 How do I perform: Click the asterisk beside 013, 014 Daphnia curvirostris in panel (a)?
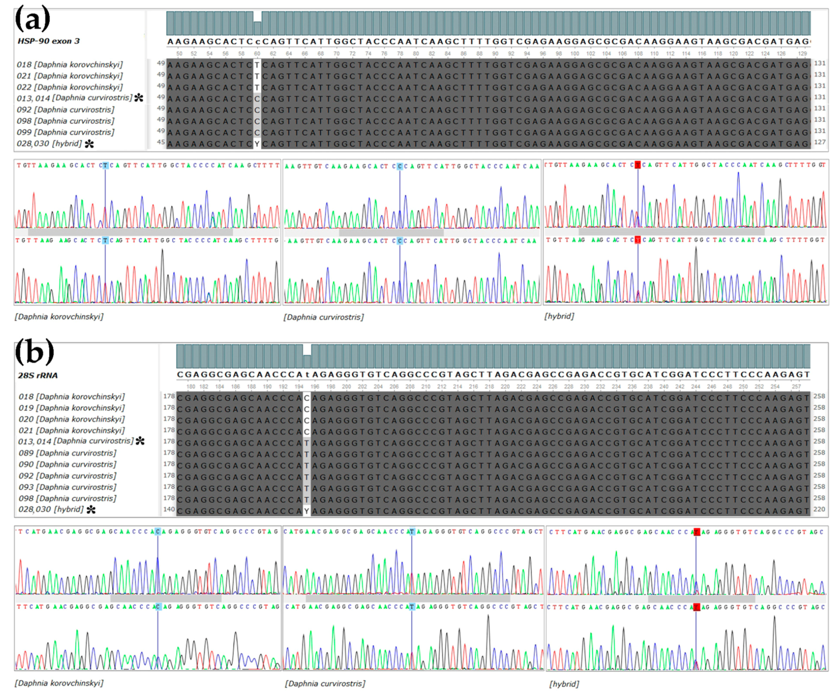(x=139, y=98)
